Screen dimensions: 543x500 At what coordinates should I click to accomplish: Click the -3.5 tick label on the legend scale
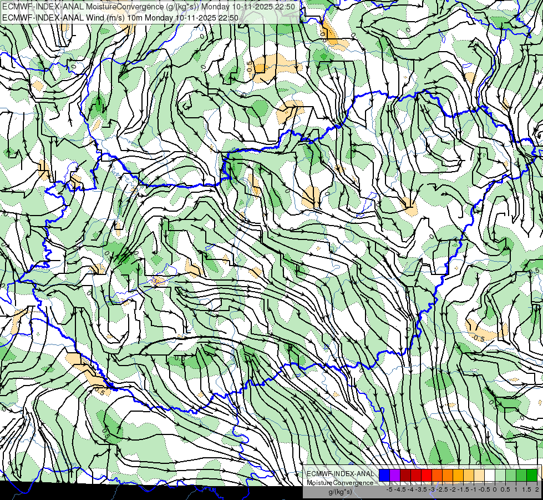coord(422,489)
